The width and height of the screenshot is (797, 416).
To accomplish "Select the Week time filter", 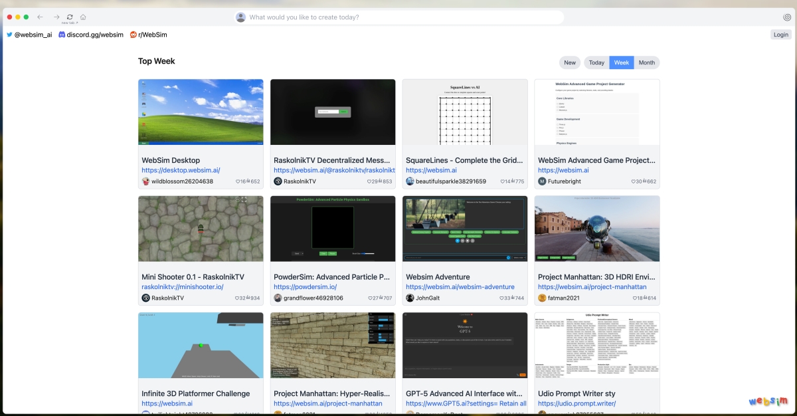I will point(622,62).
